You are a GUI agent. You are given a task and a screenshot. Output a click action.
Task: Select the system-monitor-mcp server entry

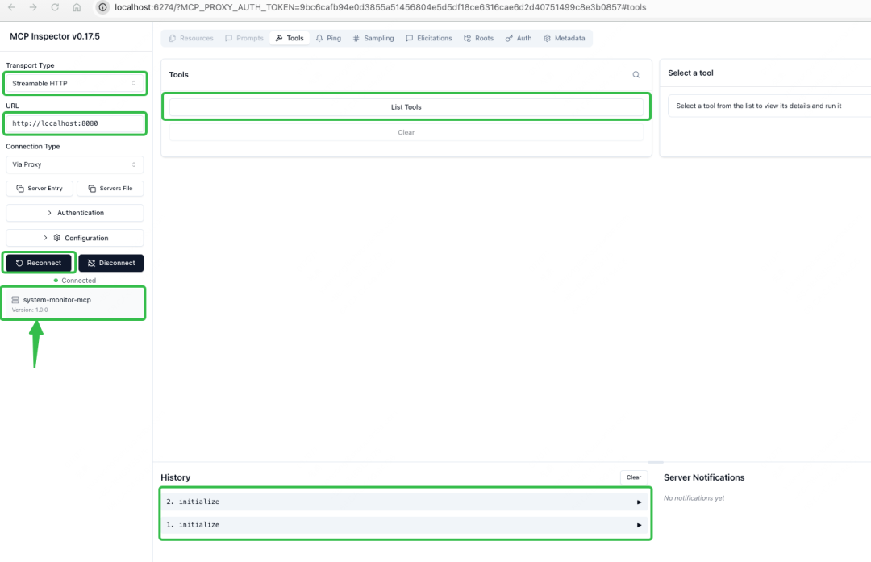(73, 304)
